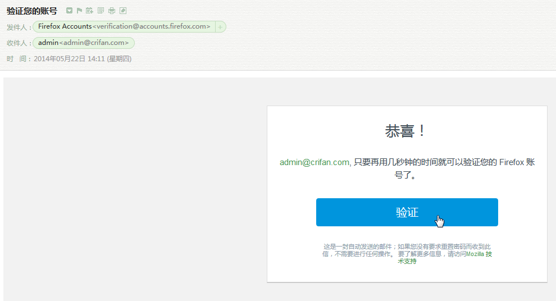556x301 pixels.
Task: Open the dropdown arrow icon beside the subject
Action: tap(70, 11)
